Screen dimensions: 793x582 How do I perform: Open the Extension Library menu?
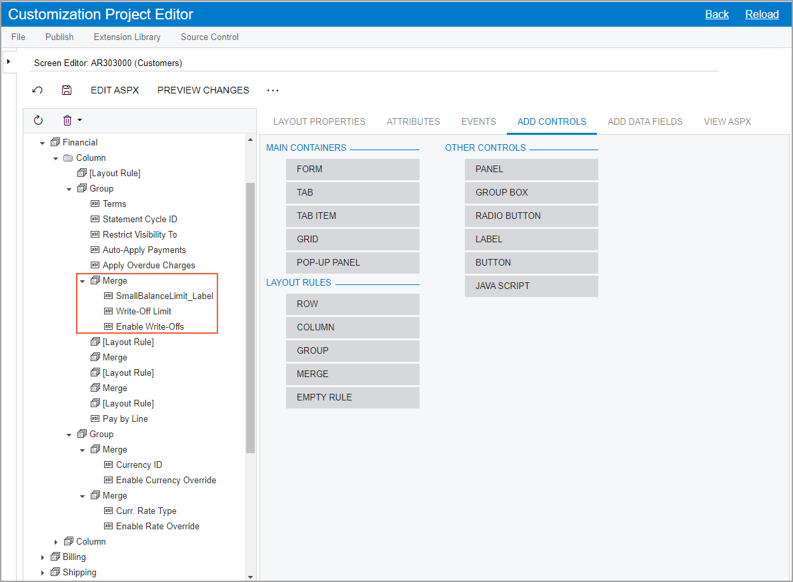tap(127, 37)
